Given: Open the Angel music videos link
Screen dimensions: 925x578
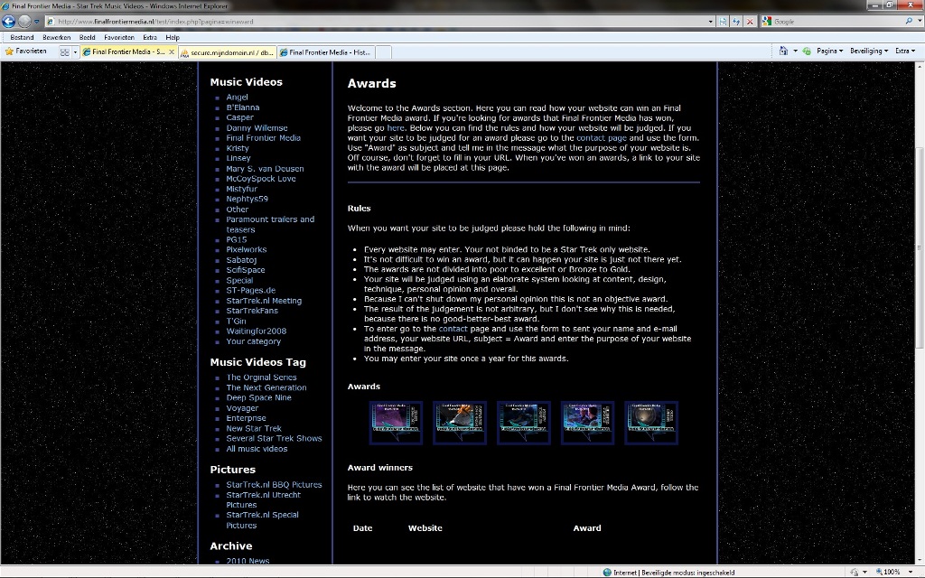Looking at the screenshot, I should click(x=238, y=98).
